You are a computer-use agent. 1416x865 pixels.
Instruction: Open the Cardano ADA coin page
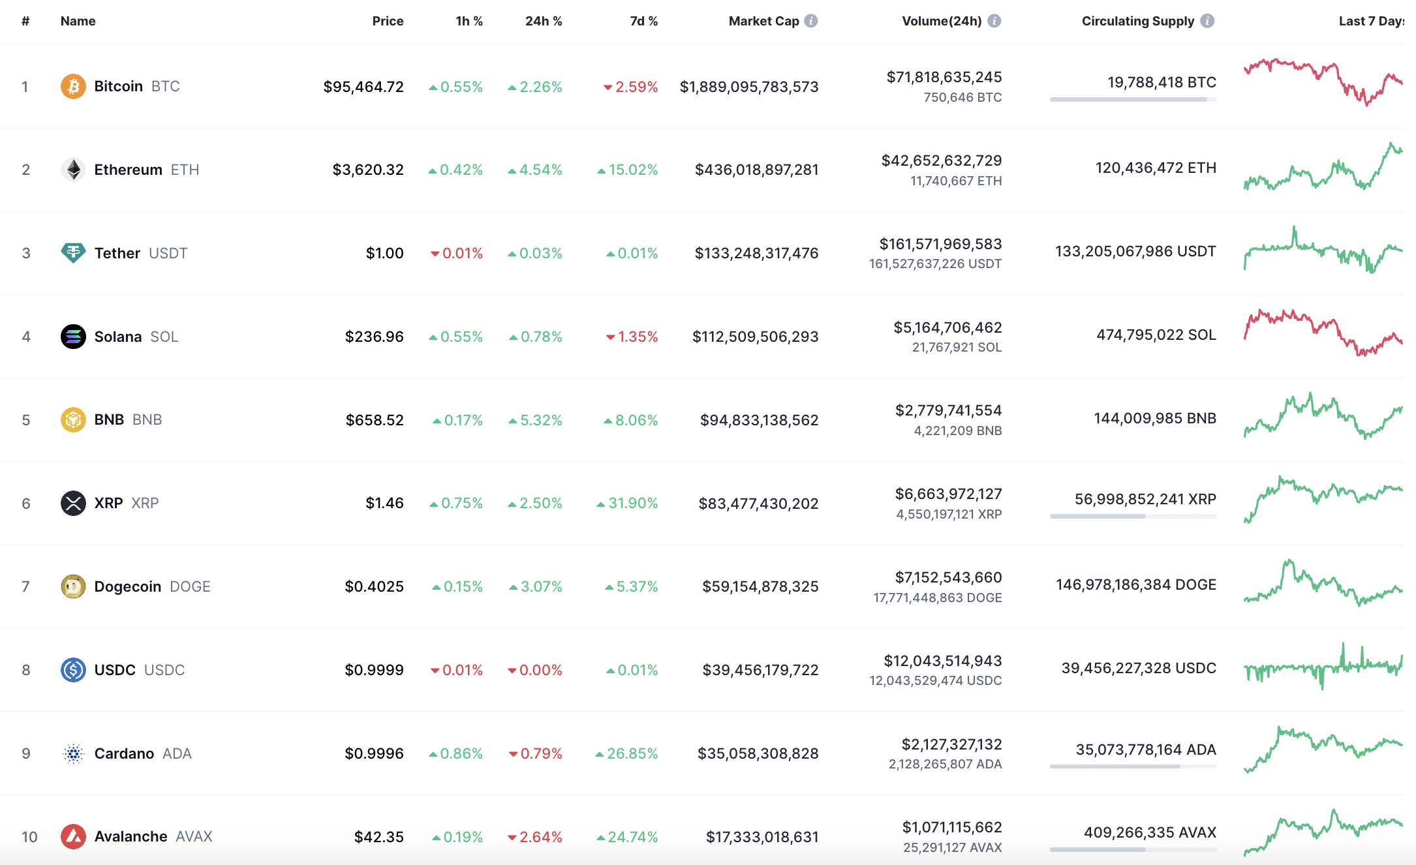click(124, 753)
